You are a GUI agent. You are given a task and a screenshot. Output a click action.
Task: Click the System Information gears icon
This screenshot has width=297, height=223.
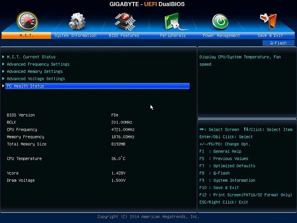[77, 21]
